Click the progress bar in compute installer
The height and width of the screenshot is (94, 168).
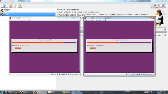(x=119, y=43)
